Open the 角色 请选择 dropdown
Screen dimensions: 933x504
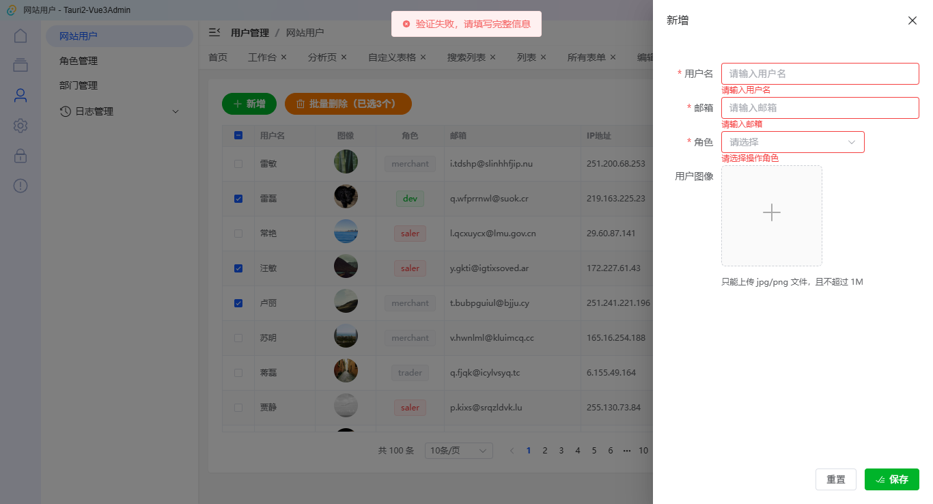coord(792,141)
